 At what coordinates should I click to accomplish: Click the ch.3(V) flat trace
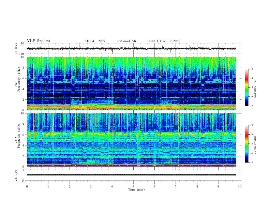click(131, 175)
